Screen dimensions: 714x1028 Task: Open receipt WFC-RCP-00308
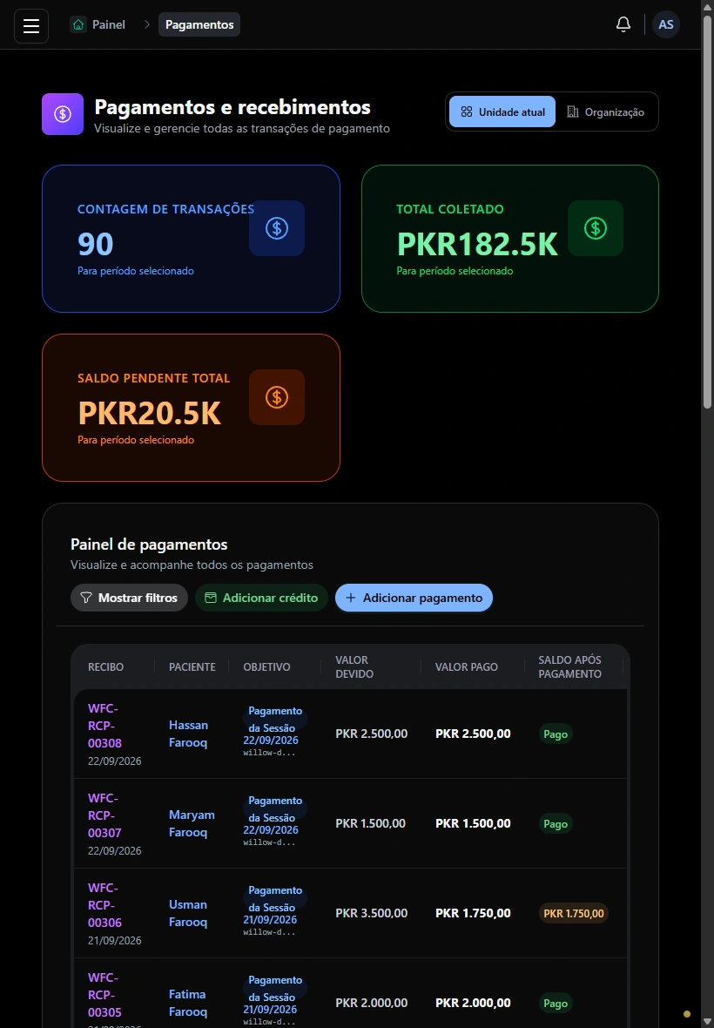[x=104, y=726]
